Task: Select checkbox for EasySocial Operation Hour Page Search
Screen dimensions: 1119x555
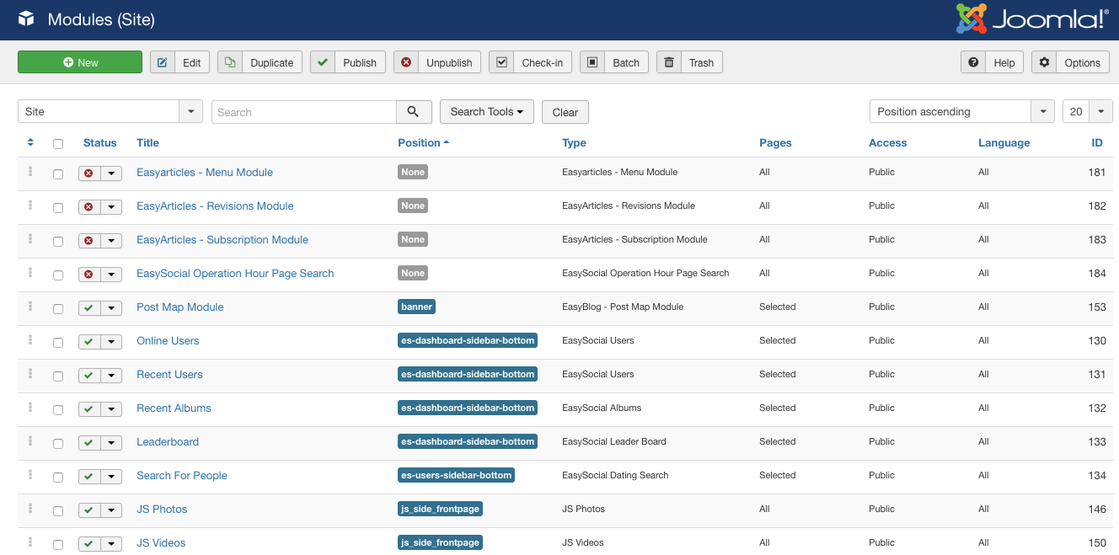Action: point(58,275)
